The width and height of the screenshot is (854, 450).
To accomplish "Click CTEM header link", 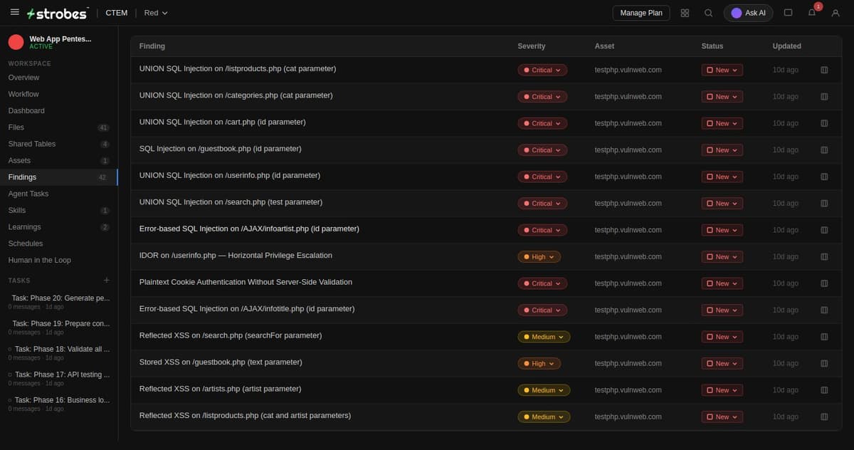I will click(117, 13).
